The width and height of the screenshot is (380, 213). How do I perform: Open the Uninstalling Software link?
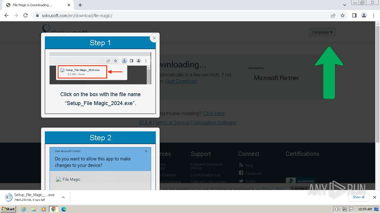point(214,122)
